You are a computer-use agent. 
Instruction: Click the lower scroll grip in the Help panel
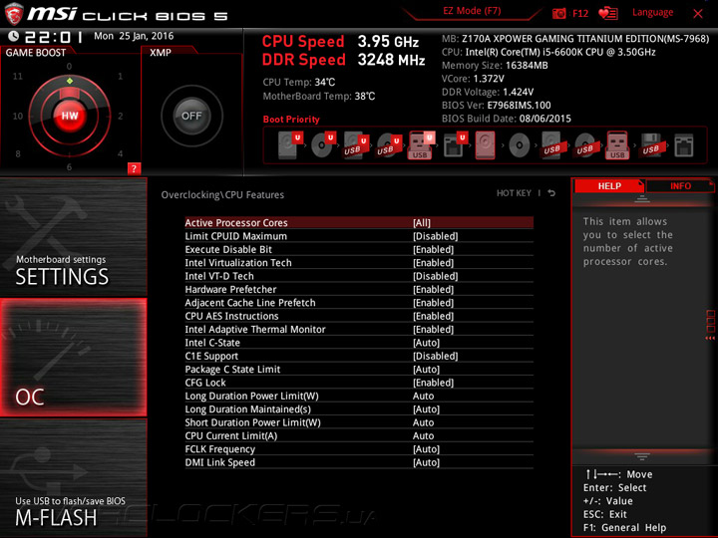tap(642, 456)
